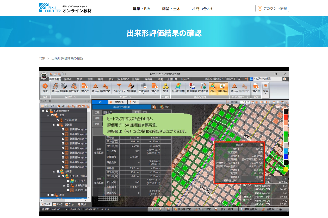Expand the 出来形評価 node with the plus box
Screen dimensions: 328x218
coord(64,186)
